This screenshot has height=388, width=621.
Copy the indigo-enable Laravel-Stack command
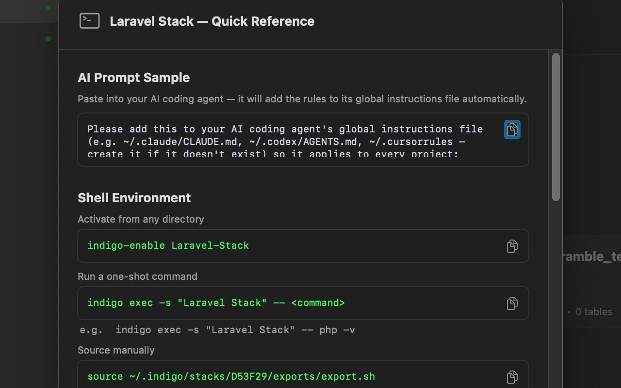[512, 246]
